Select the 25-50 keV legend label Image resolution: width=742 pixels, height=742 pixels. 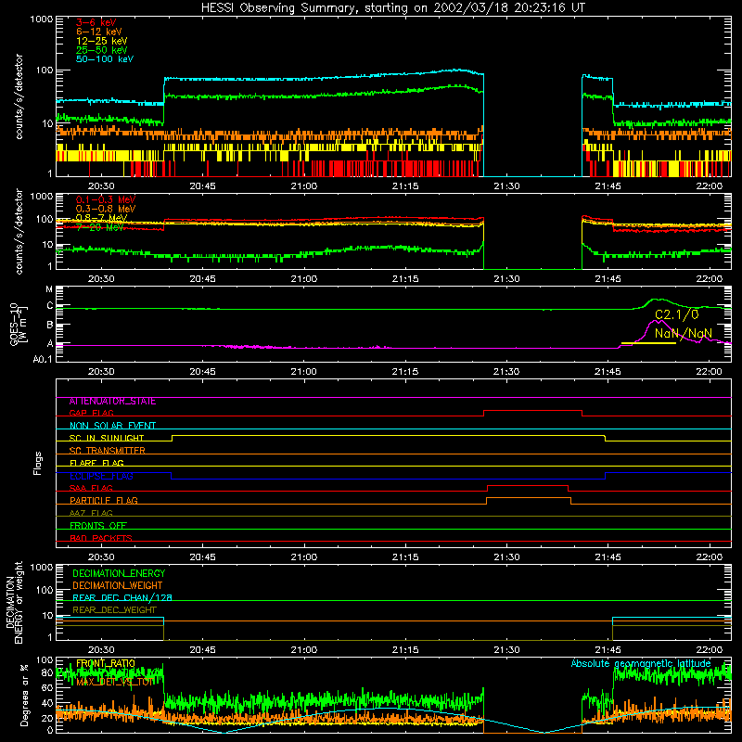[101, 50]
